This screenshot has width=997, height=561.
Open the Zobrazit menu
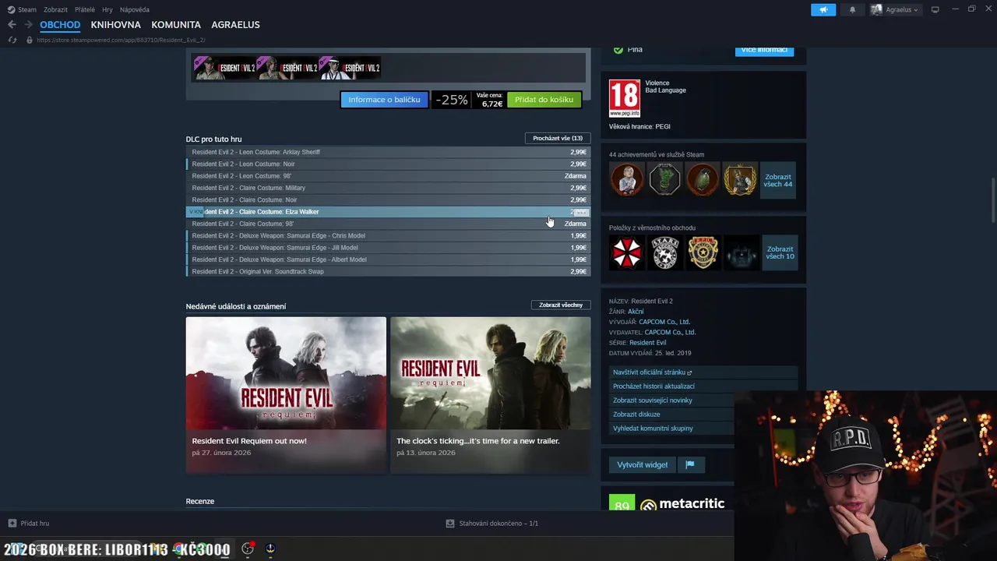click(55, 9)
